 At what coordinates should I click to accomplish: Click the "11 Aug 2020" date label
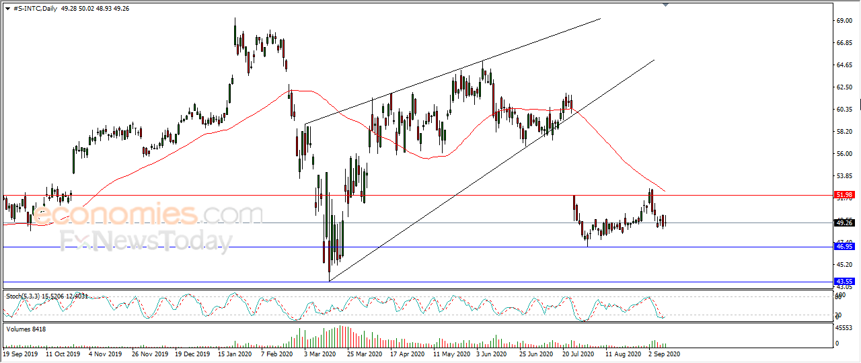pyautogui.click(x=624, y=353)
